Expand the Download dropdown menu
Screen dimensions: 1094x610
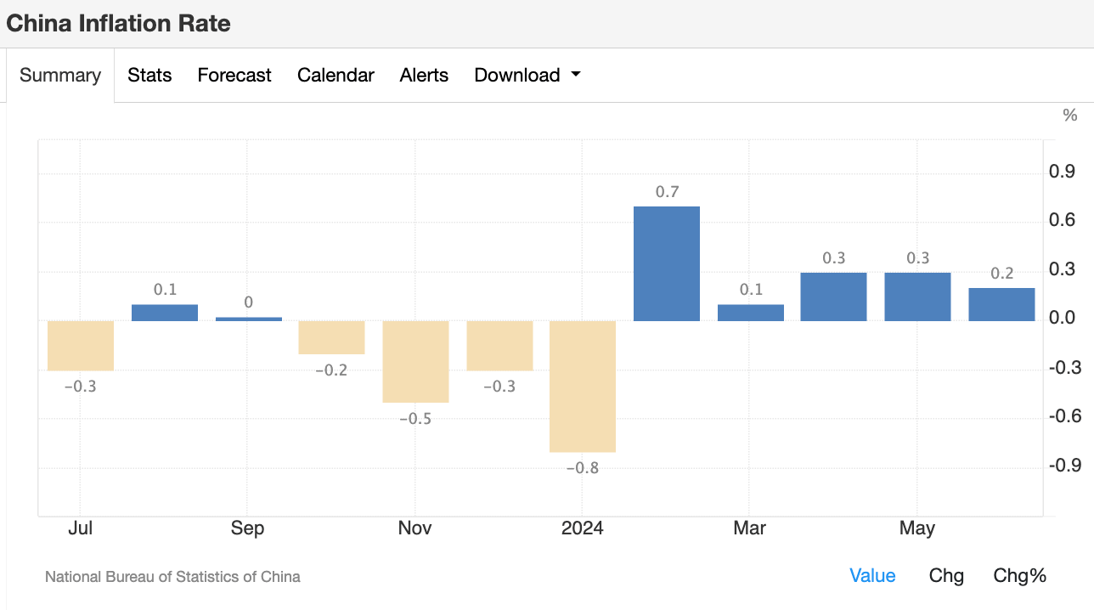527,75
